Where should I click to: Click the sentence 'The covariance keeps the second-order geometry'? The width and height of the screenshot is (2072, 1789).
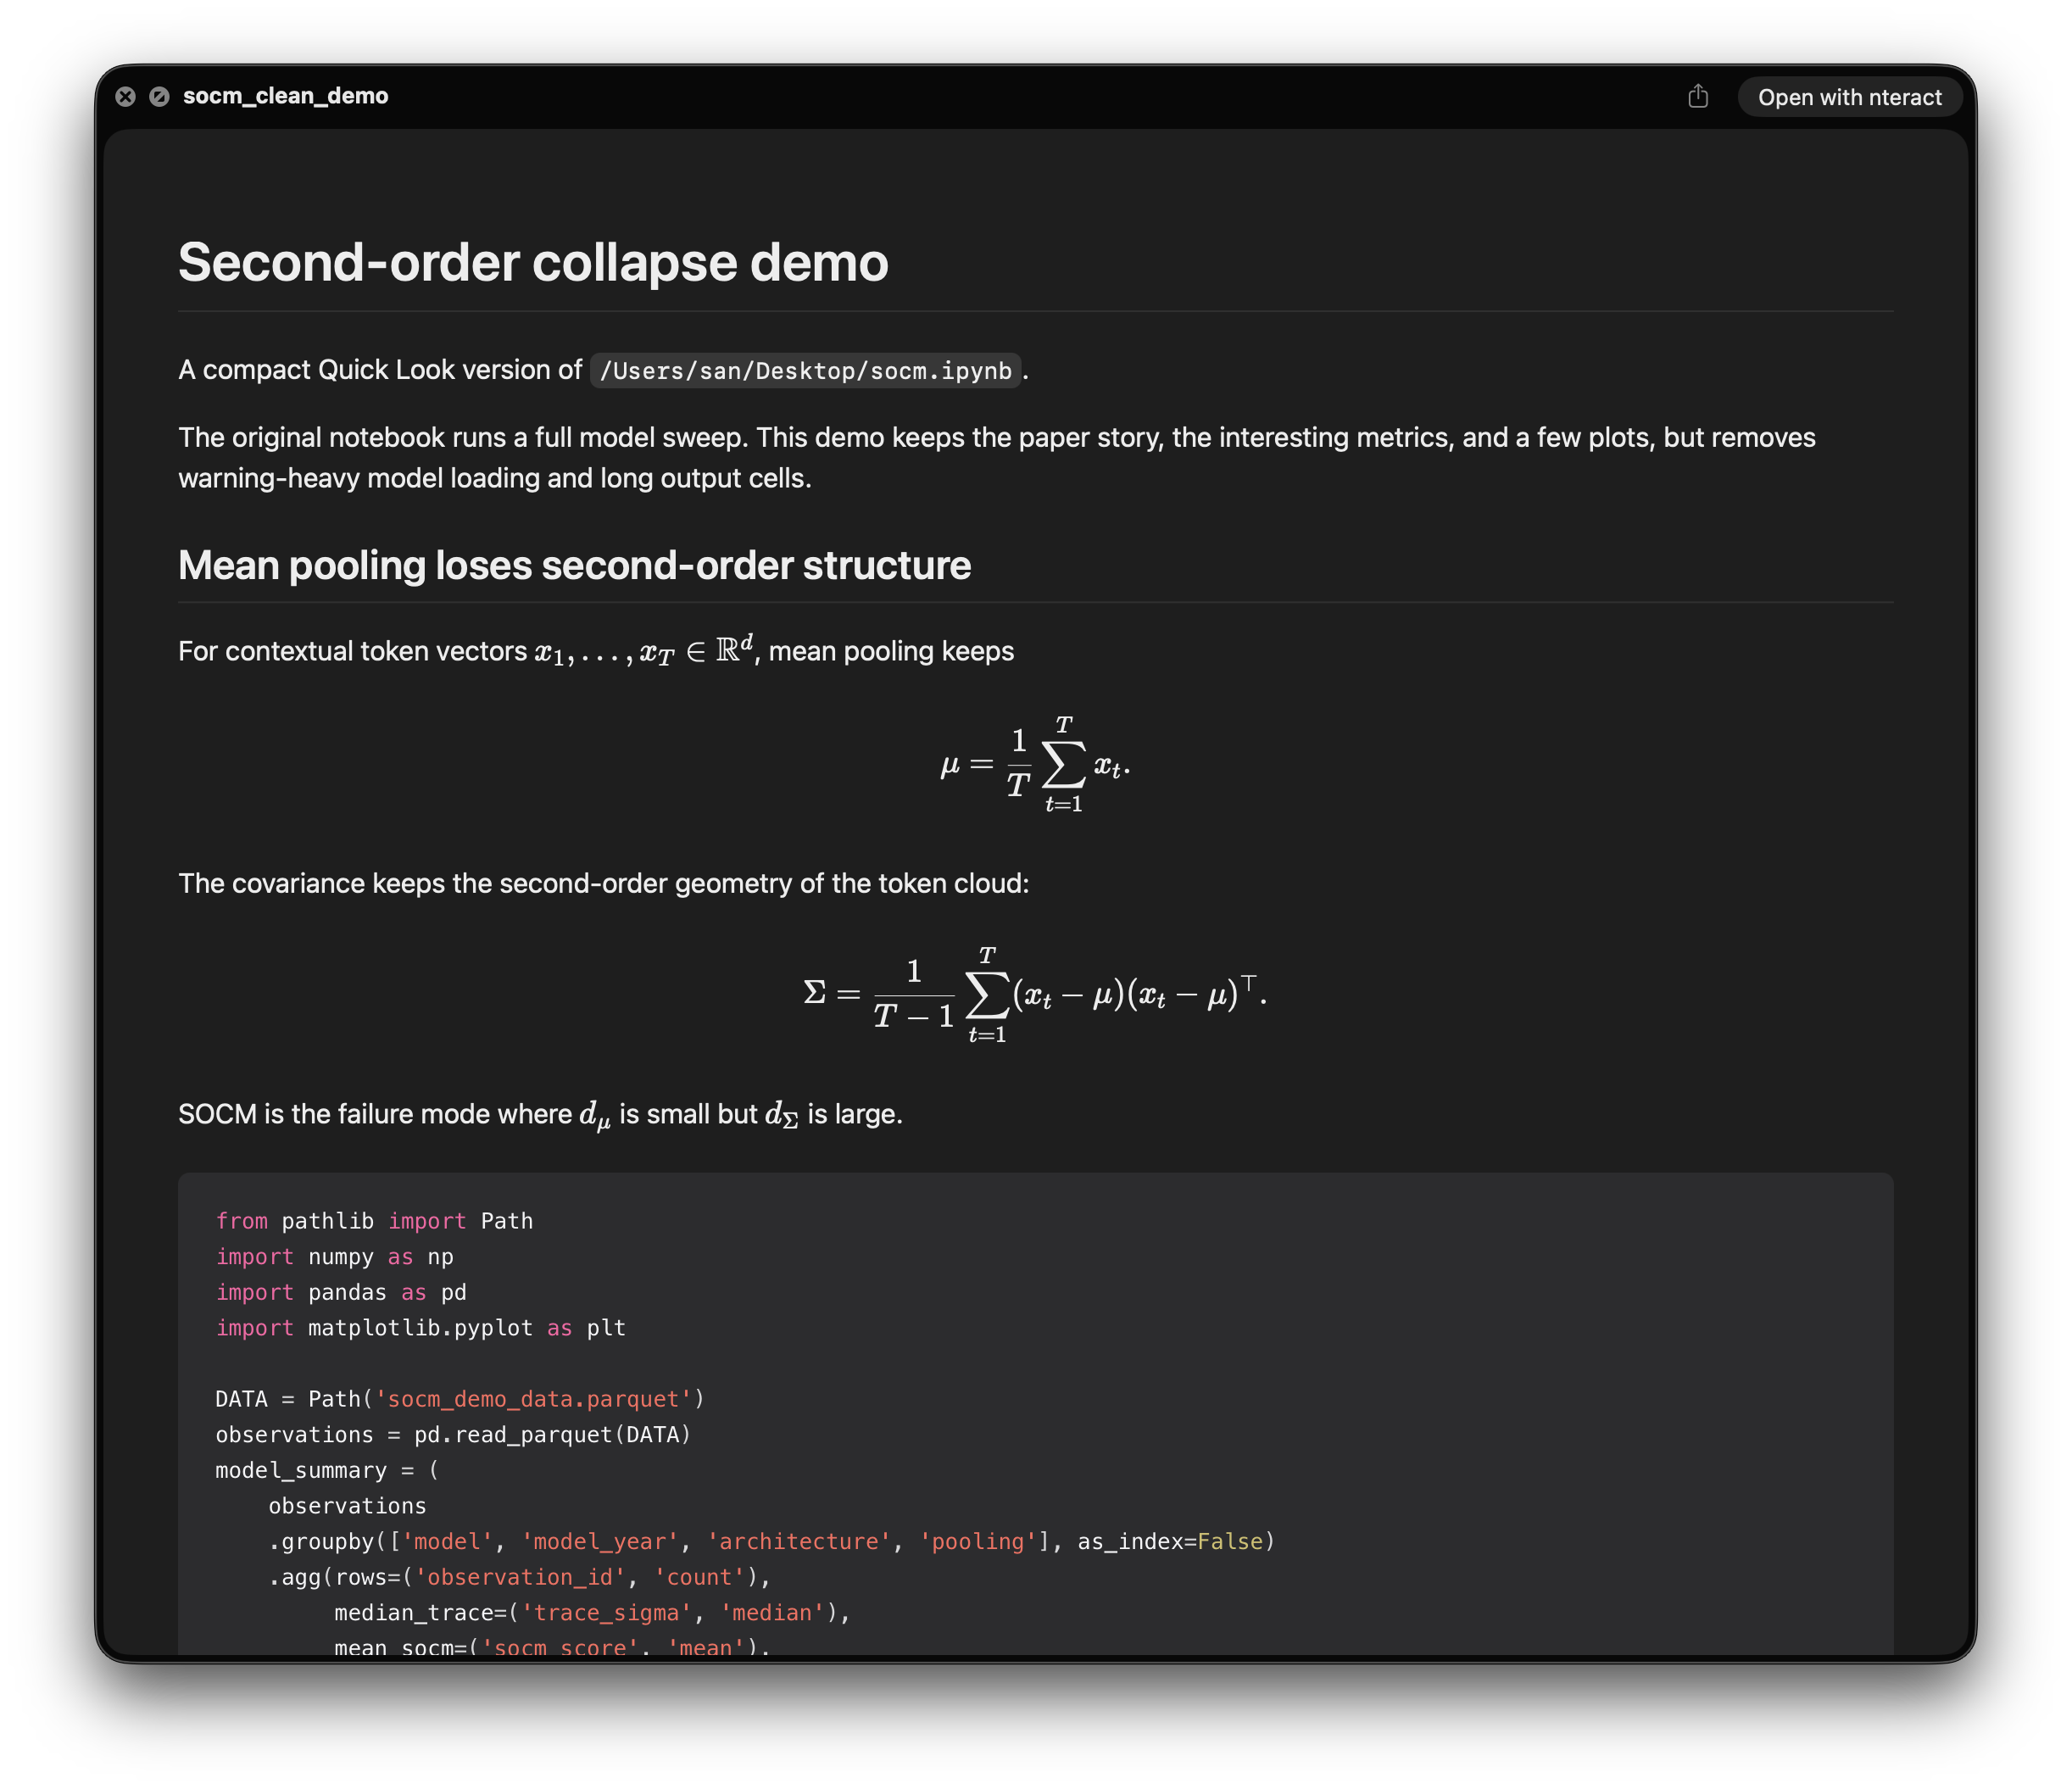coord(603,884)
